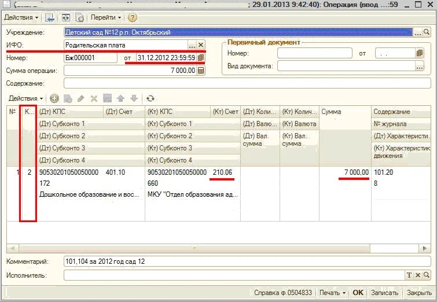437x302 pixels.
Task: Click the help question mark icon
Action: (x=133, y=17)
